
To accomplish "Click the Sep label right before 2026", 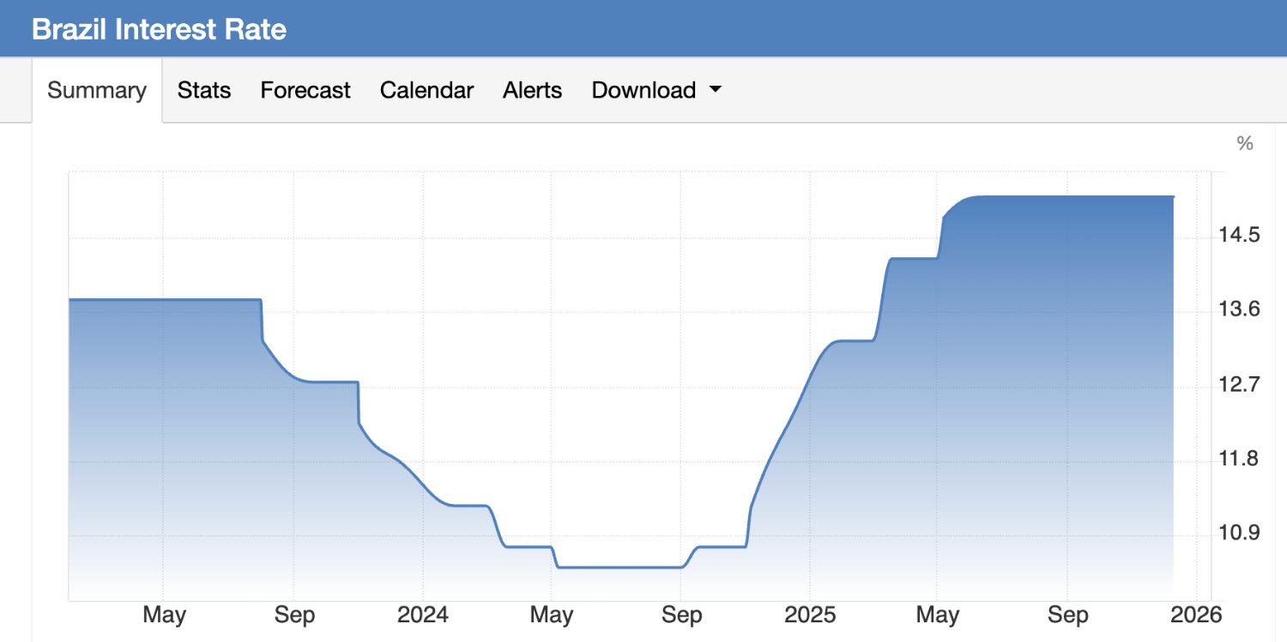I will 1067,615.
